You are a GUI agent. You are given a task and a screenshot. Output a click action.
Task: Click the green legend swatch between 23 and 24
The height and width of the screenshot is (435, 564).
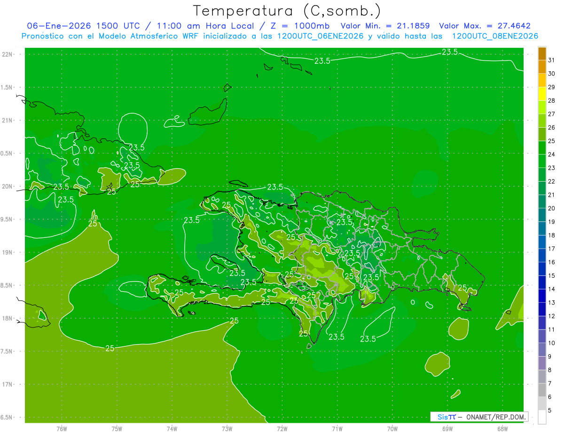542,161
